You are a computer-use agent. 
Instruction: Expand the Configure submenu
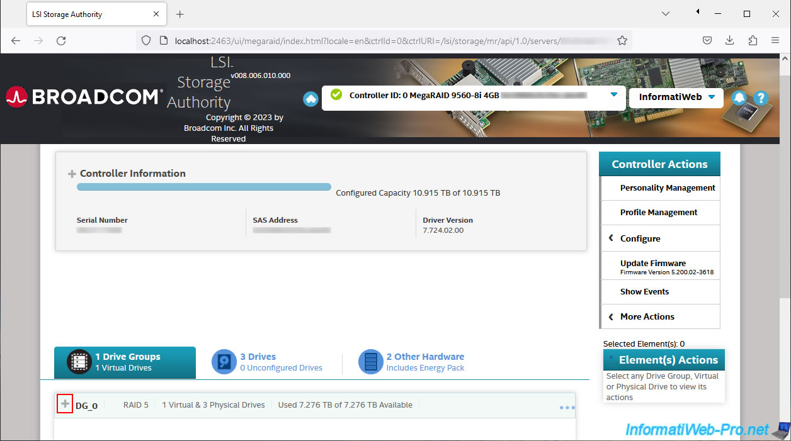point(659,238)
